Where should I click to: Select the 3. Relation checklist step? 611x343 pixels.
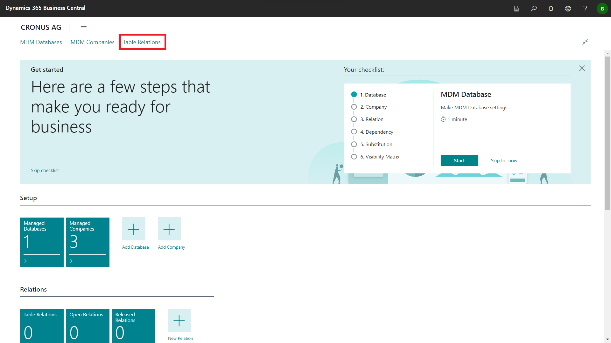click(372, 119)
